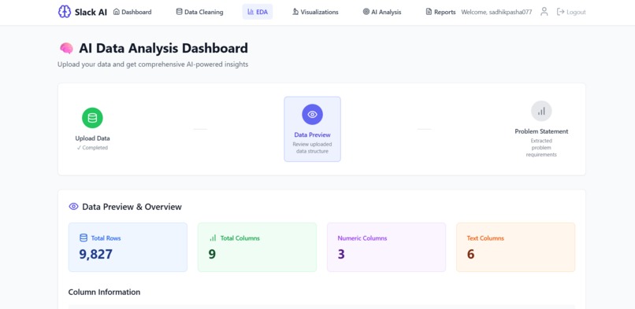Click the document icon beside Reports
Screen dimensions: 635x309
[429, 12]
